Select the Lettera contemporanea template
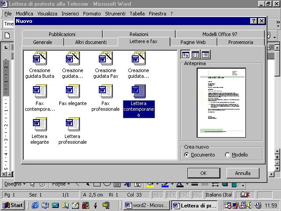Image resolution: width=281 pixels, height=211 pixels. [x=139, y=101]
